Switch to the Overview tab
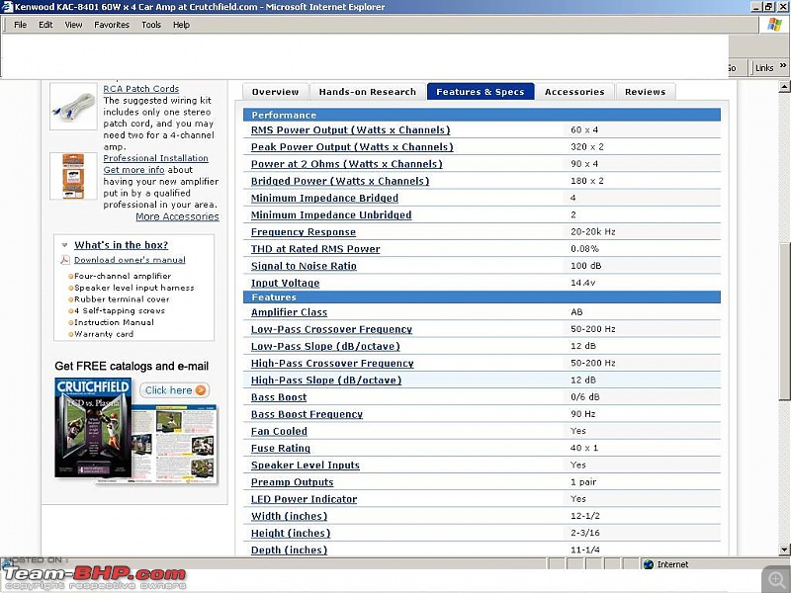Screen dimensions: 791x593 point(275,92)
